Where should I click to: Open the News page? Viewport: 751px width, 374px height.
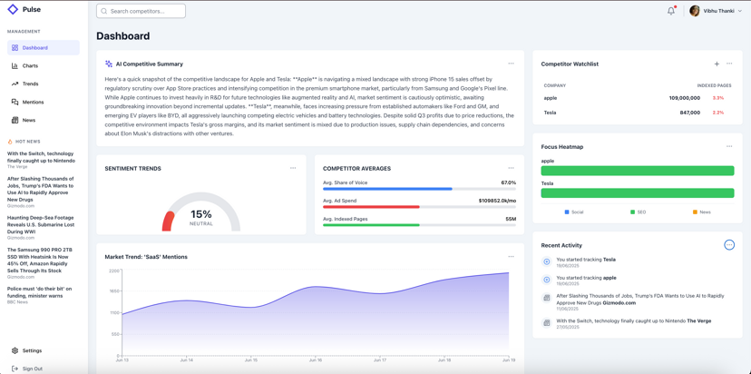pos(44,120)
